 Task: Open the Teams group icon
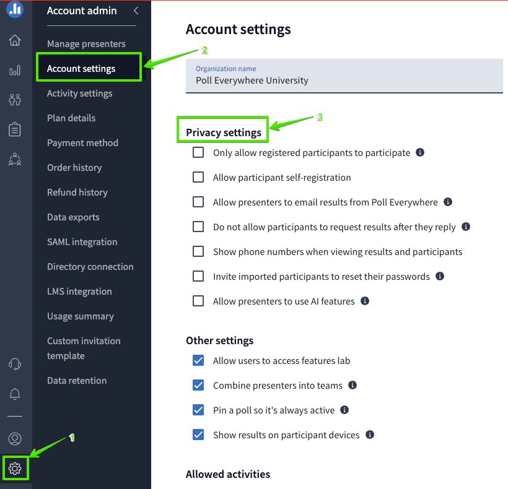coord(15,159)
